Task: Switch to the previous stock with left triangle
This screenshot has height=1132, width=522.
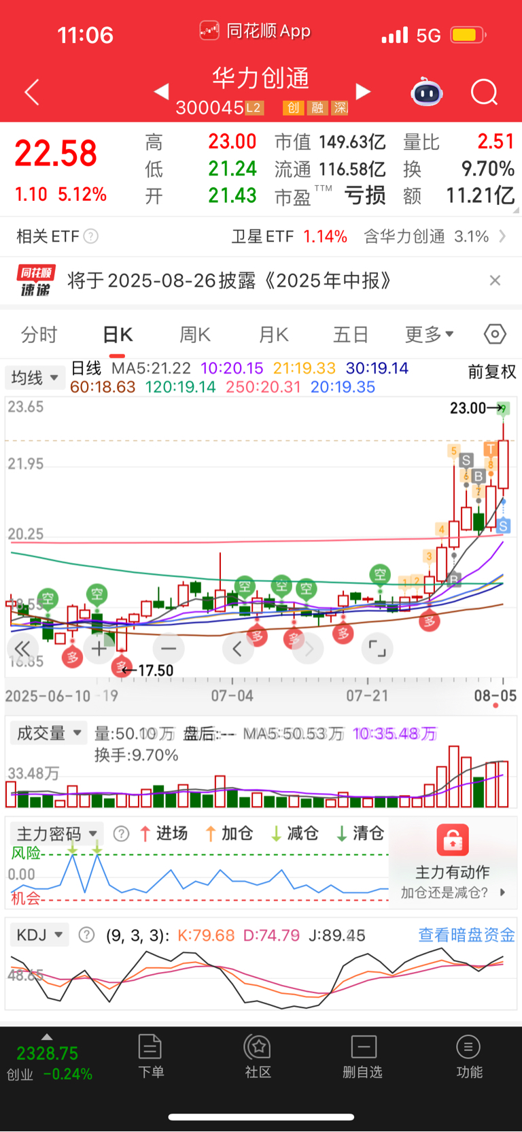Action: coord(162,91)
